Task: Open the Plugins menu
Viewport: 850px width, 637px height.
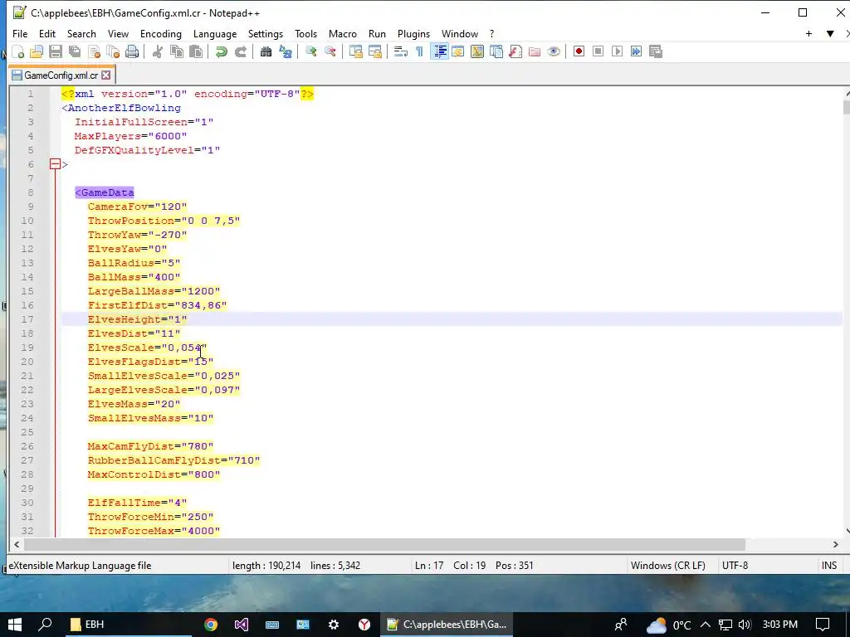Action: (x=413, y=33)
